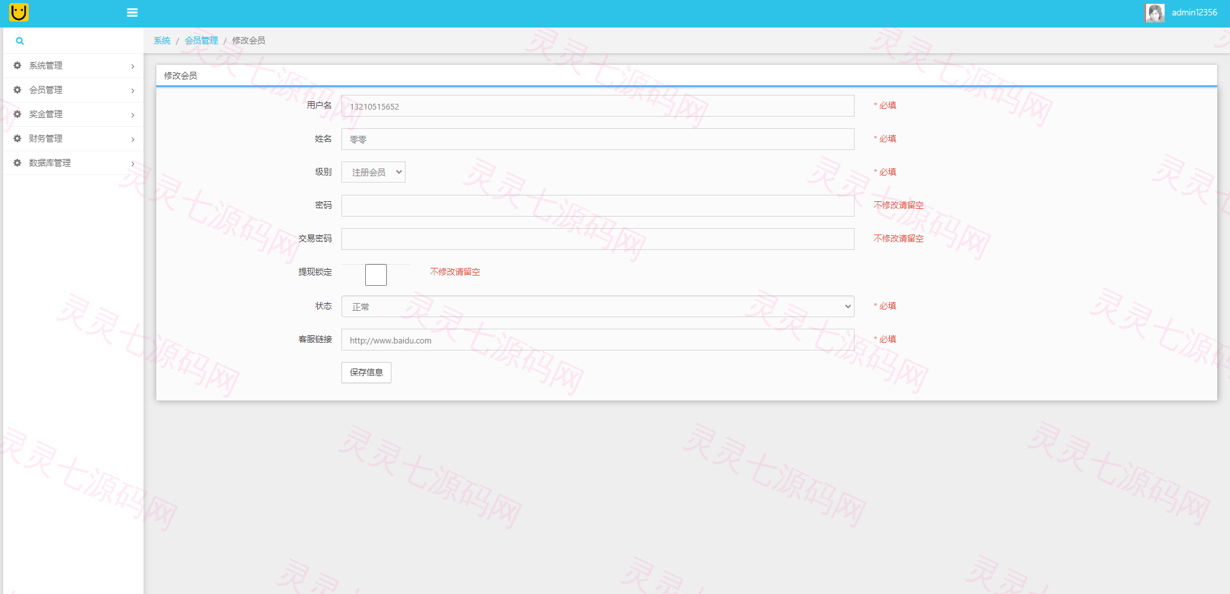Open the 状态 dropdown showing 正常

tap(598, 306)
